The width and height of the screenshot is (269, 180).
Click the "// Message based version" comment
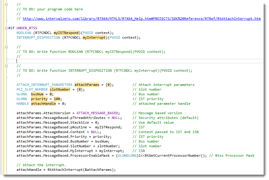coord(157,113)
